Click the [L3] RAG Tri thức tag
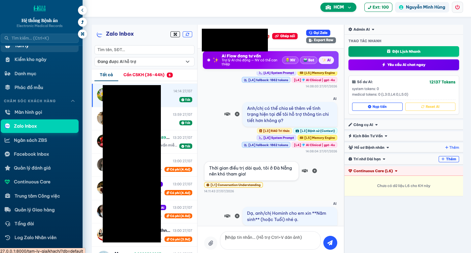 coord(274,131)
